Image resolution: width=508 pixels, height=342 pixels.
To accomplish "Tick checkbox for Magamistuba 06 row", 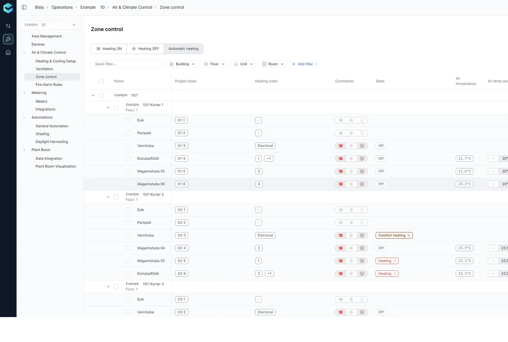I will (x=128, y=184).
